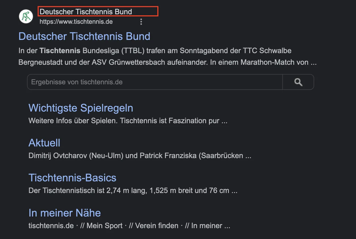Click '// Verein finden' in the last snippet
Screen dimensions: 356x239
pos(154,226)
